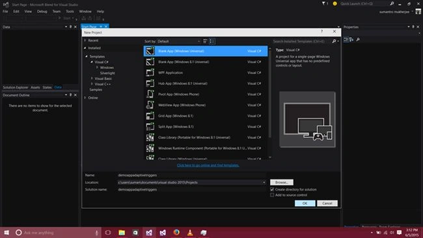The height and width of the screenshot is (238, 423).
Task: Open the Tools menu
Action: pos(70,11)
